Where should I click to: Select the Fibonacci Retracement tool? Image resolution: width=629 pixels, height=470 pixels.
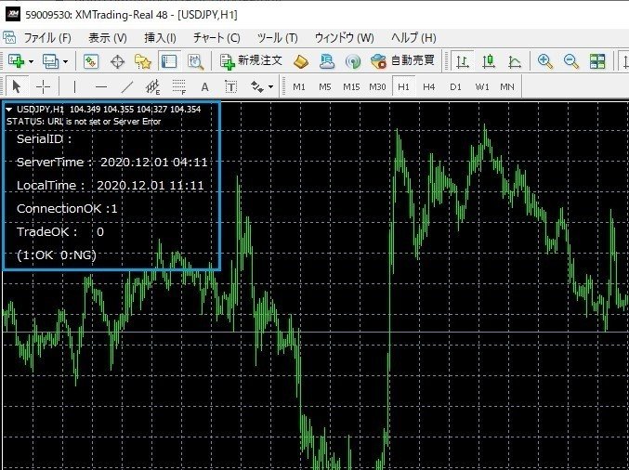click(179, 86)
